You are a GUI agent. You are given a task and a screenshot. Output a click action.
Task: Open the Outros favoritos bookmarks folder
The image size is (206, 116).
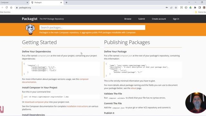point(200,12)
